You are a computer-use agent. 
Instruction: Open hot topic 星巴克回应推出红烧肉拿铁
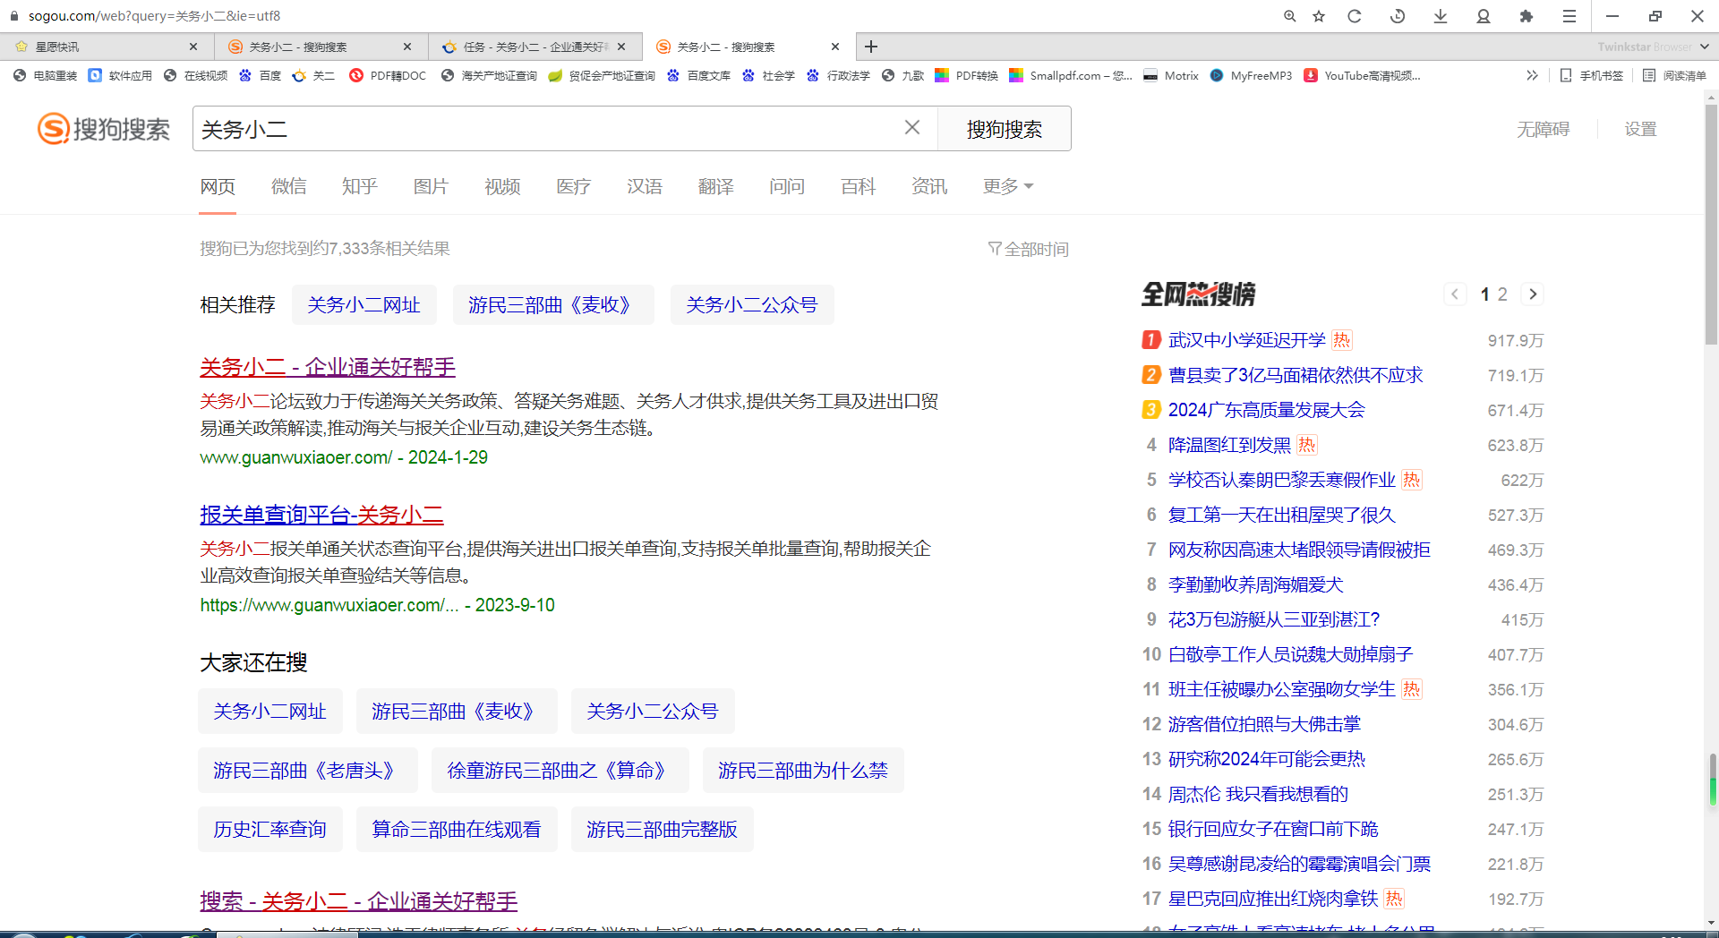(1272, 899)
